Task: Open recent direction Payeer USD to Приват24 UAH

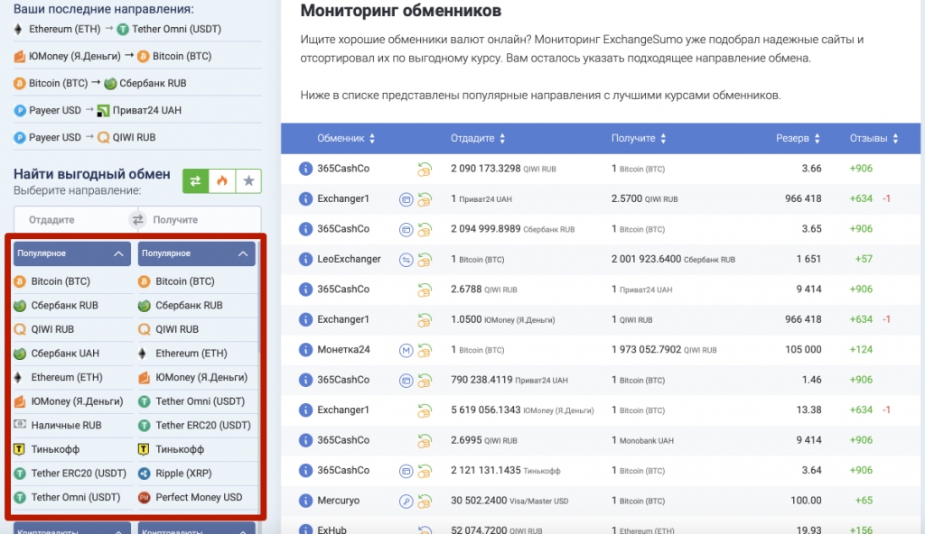Action: [x=98, y=111]
